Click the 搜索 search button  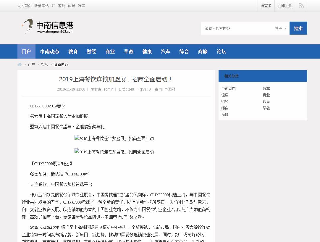coord(298,28)
